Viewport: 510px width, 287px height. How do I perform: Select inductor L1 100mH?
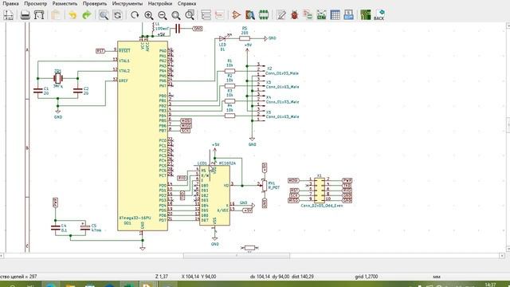(x=153, y=27)
